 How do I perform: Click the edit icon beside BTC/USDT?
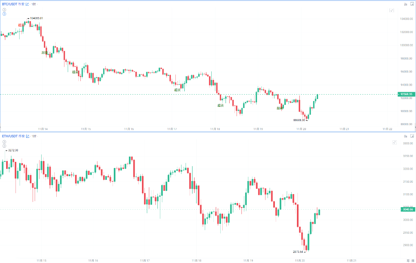tap(27, 4)
